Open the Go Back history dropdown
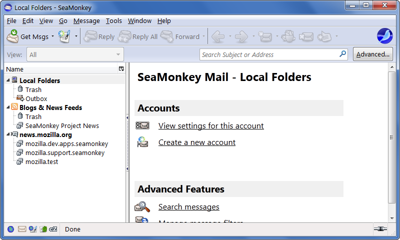Image resolution: width=400 pixels, height=240 pixels. pos(230,36)
